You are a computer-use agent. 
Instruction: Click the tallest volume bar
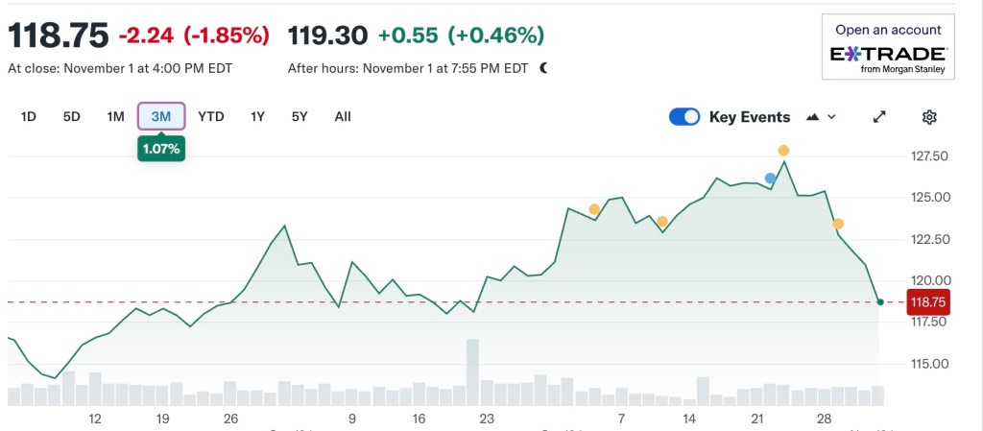(x=472, y=371)
